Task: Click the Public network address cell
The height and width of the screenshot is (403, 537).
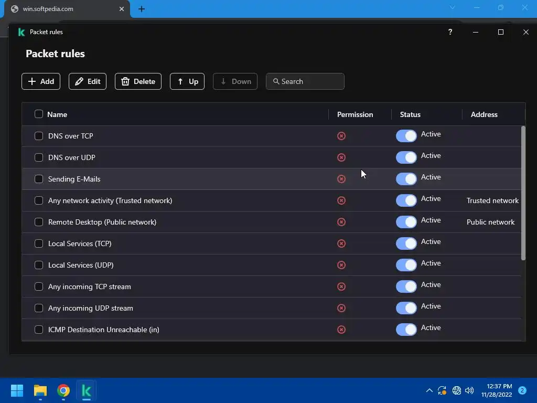Action: pyautogui.click(x=490, y=222)
